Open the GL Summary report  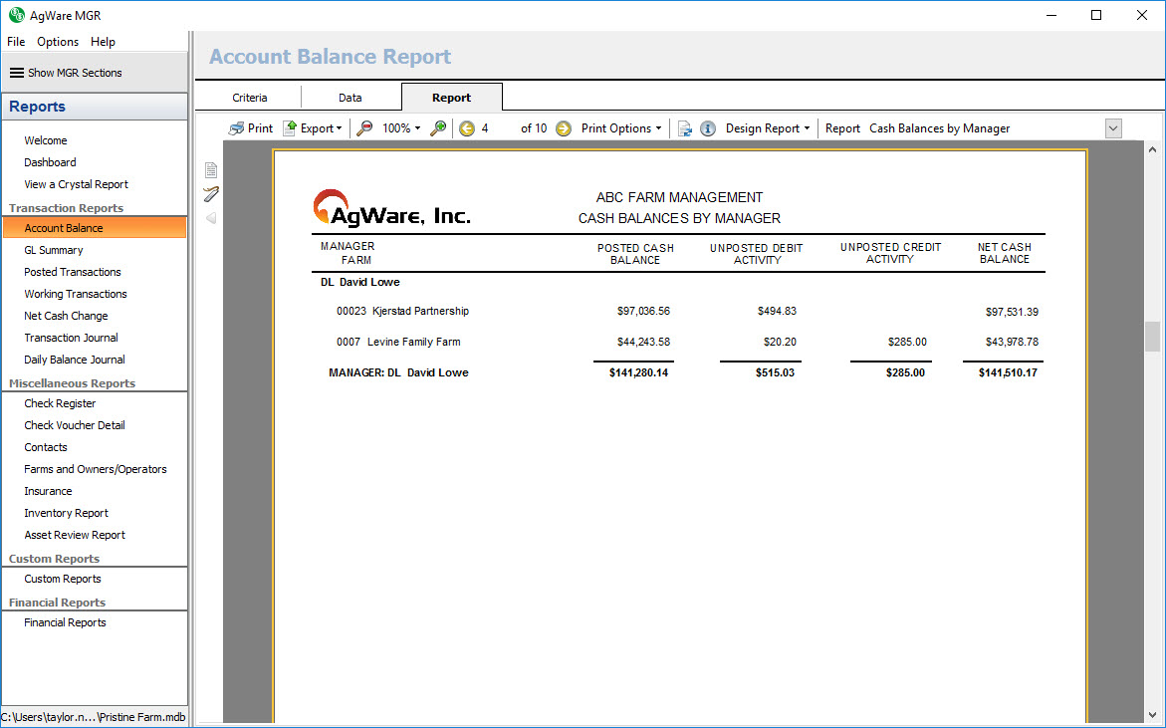pyautogui.click(x=54, y=250)
